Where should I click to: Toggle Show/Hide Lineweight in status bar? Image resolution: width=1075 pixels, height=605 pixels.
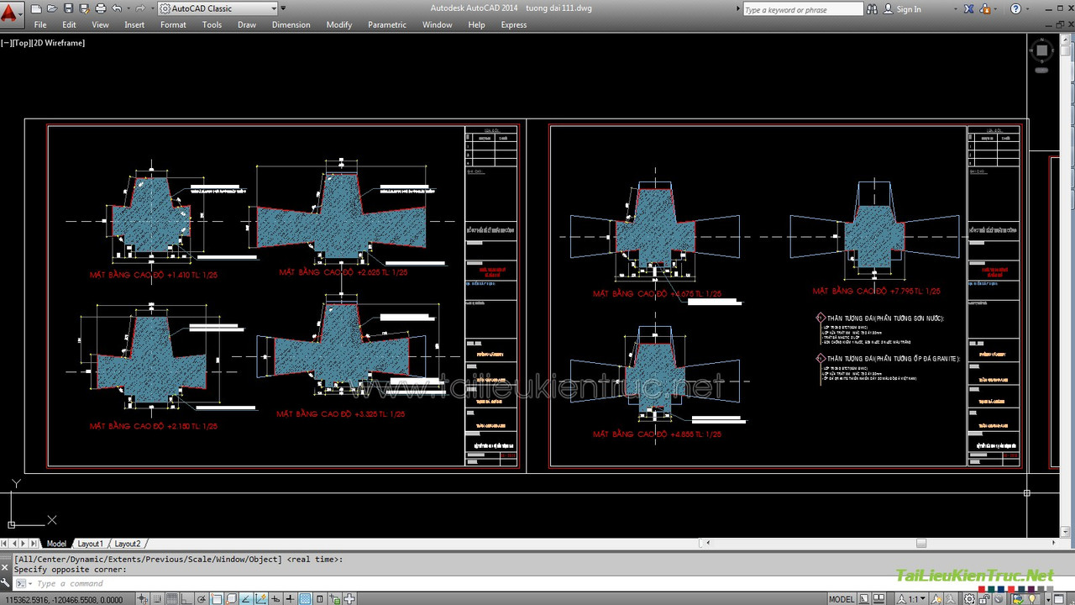pos(290,598)
